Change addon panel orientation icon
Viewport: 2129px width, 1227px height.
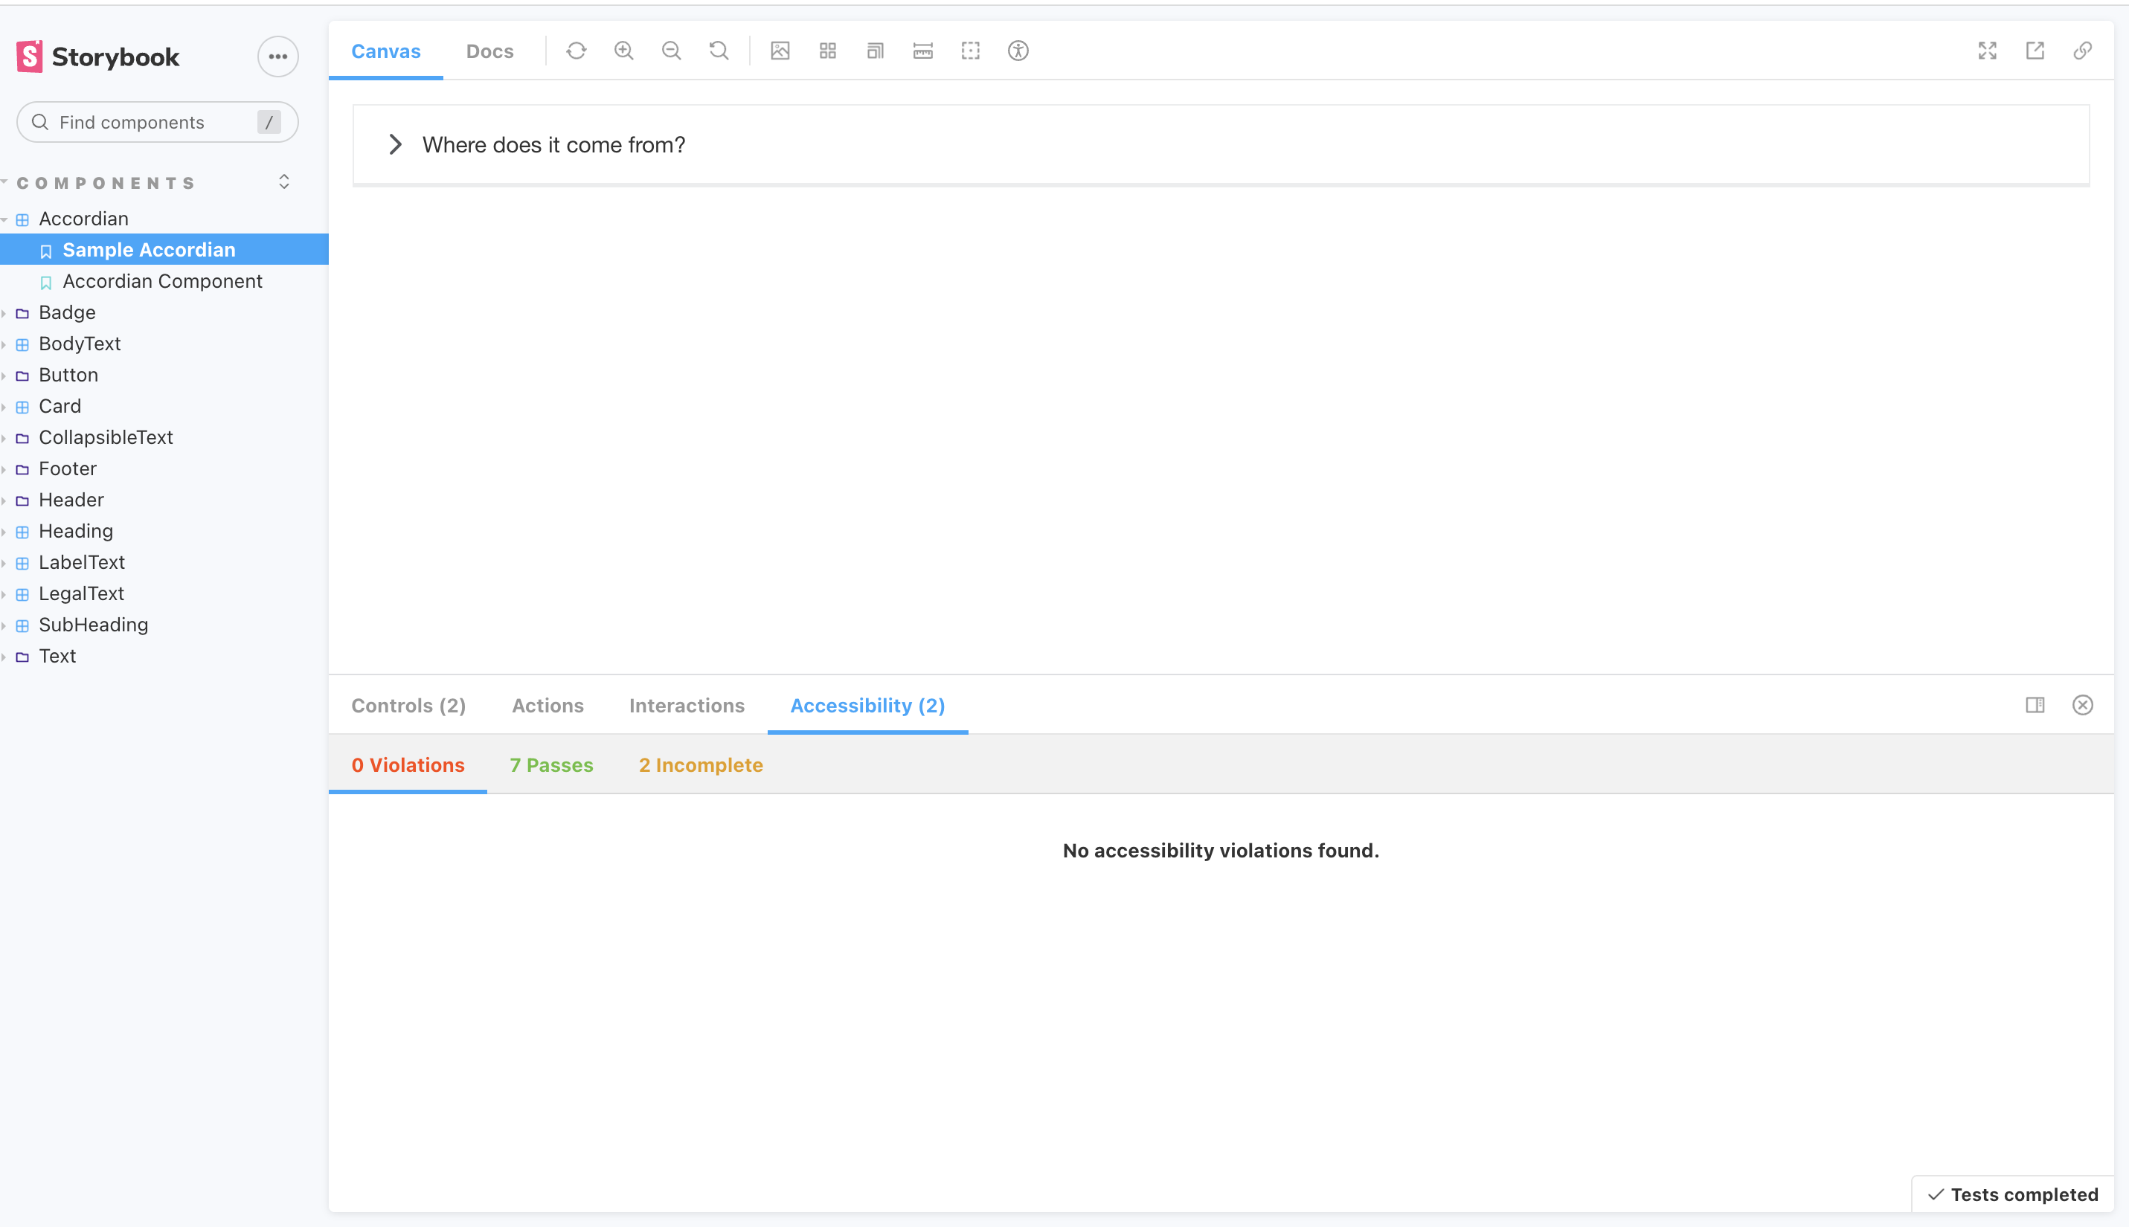[2035, 704]
